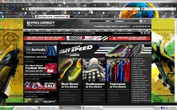Open the History menu
The height and width of the screenshot is (110, 177).
(20, 5)
